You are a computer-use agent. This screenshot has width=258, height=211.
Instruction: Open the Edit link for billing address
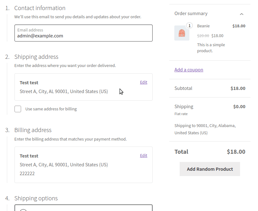[143, 156]
